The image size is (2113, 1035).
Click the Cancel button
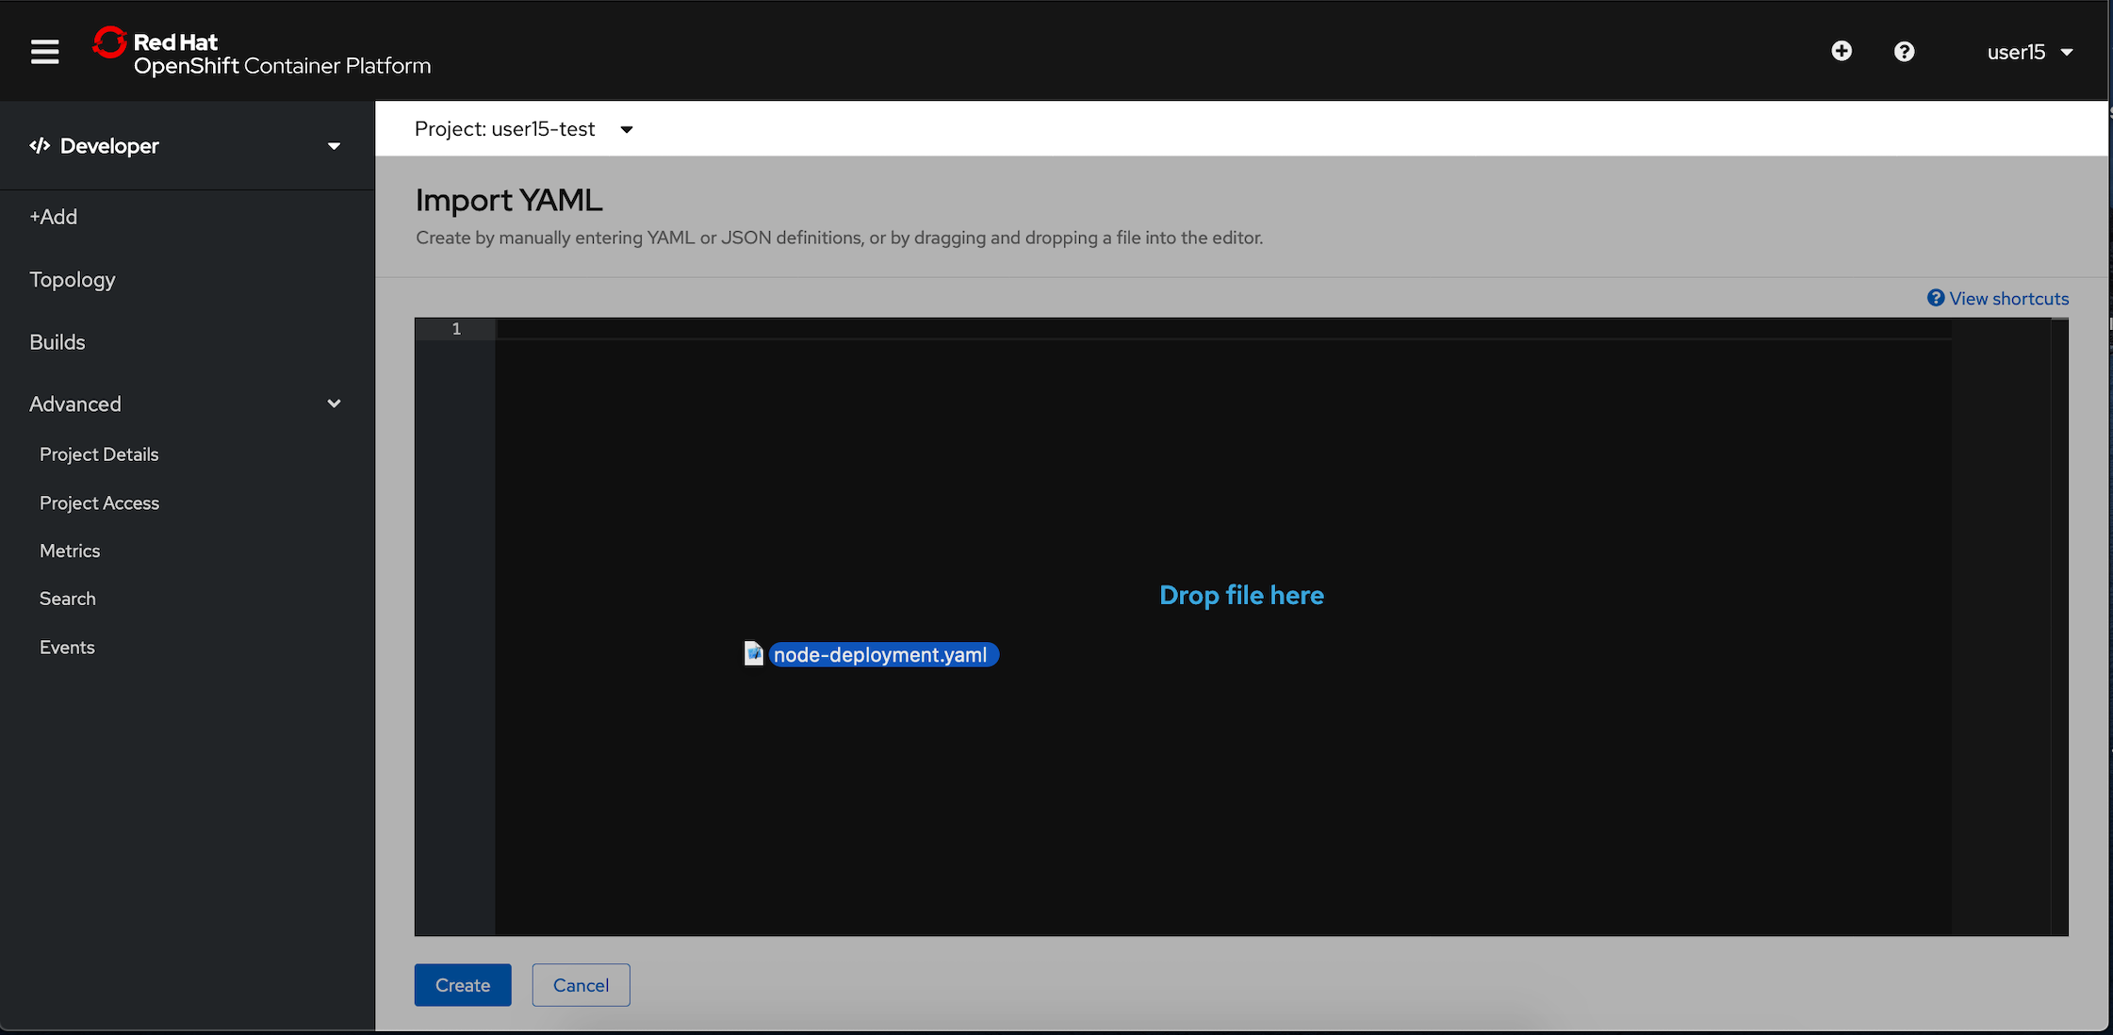click(581, 985)
